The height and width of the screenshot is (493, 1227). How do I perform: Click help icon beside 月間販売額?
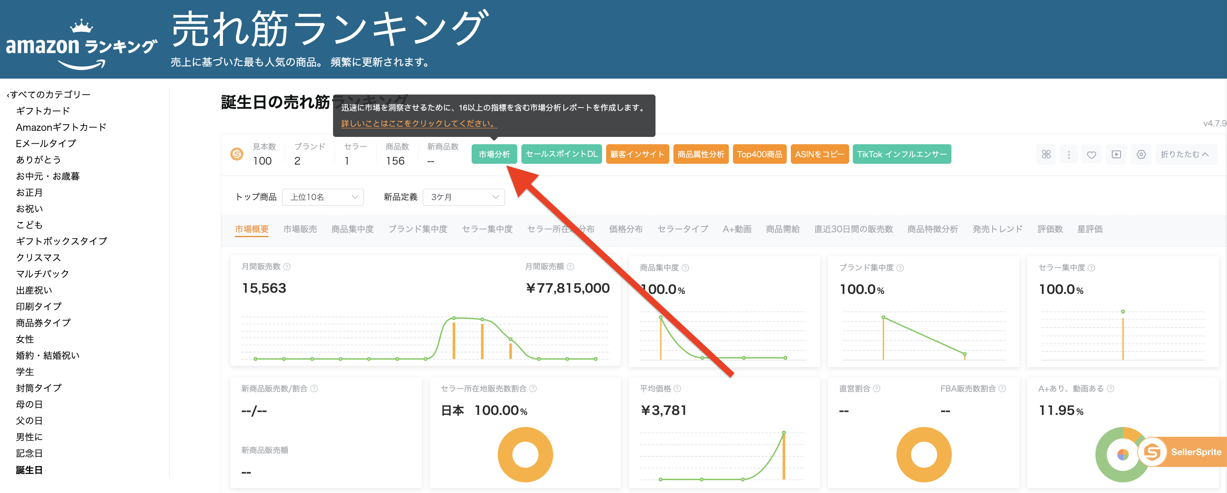pyautogui.click(x=571, y=266)
